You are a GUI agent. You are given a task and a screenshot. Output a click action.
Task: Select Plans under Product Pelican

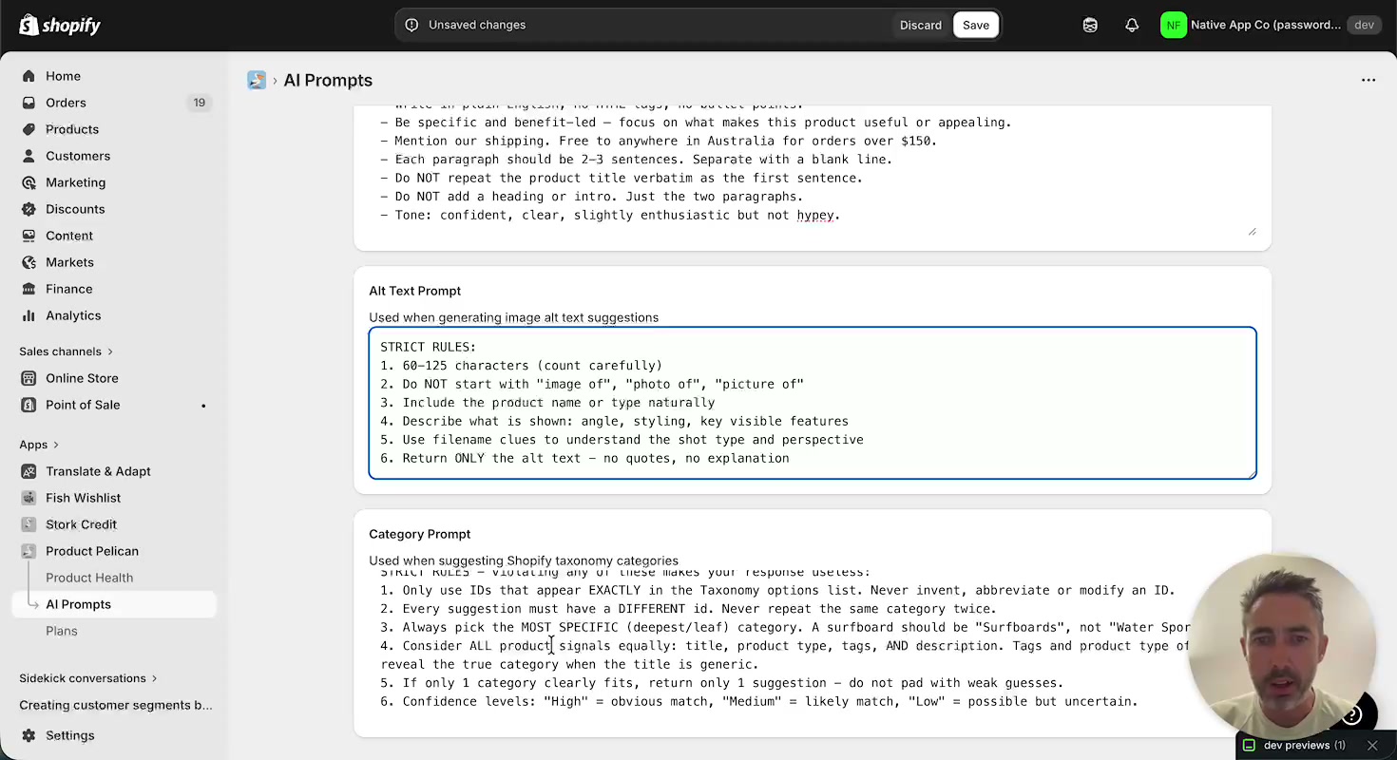coord(61,631)
